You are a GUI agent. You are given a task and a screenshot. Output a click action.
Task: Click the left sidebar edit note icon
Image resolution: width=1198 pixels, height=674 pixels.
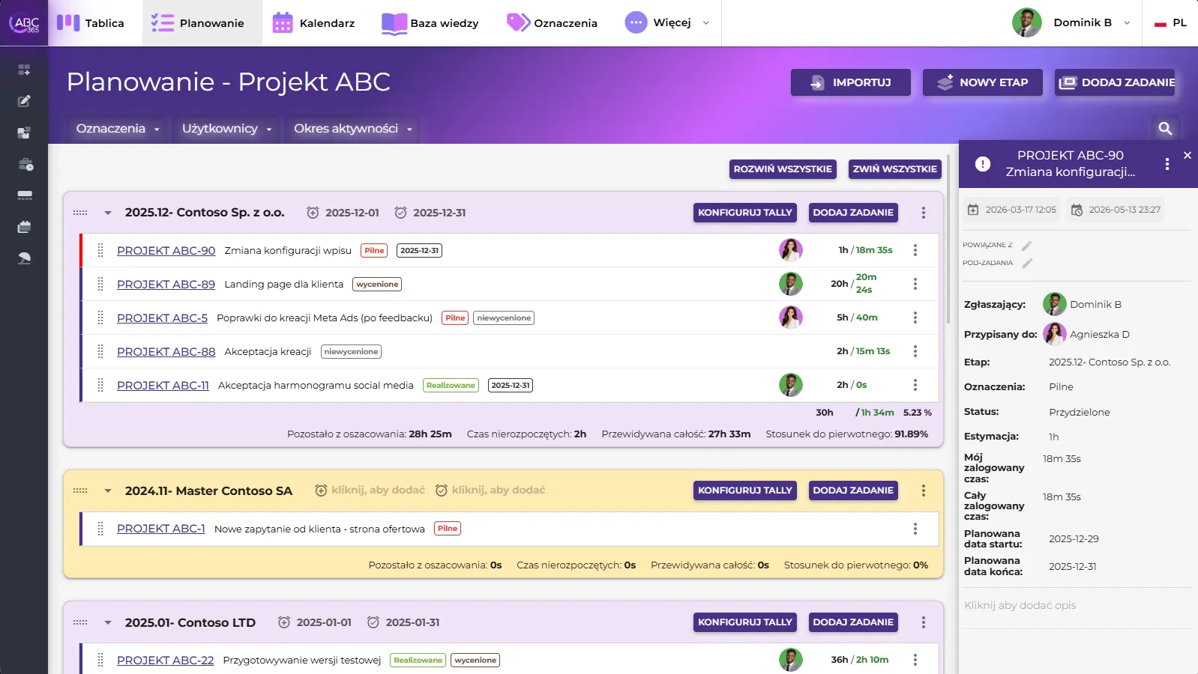point(24,101)
